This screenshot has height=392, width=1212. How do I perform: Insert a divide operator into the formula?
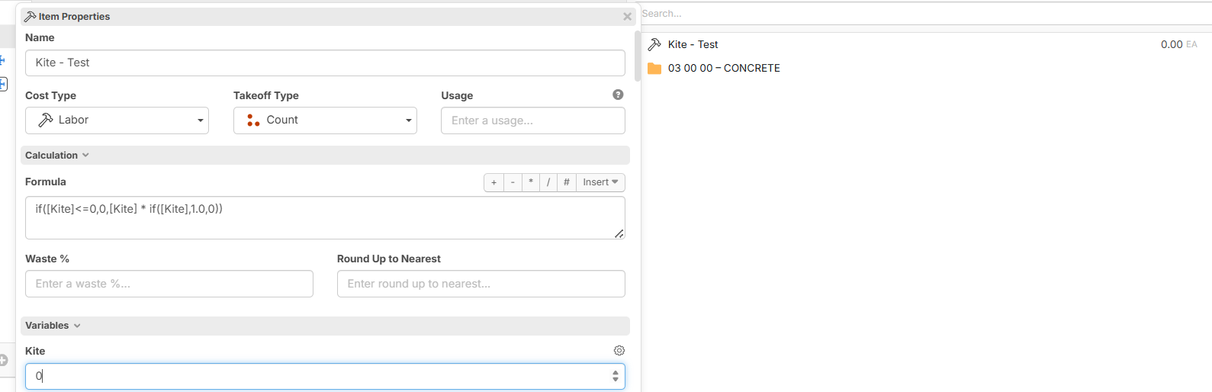548,182
